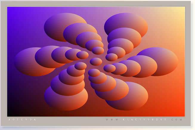Click the ROTUNDA title caption
The image size is (195, 130).
[22, 120]
